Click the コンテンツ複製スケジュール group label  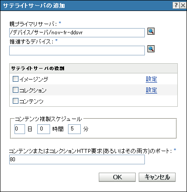click(x=48, y=119)
